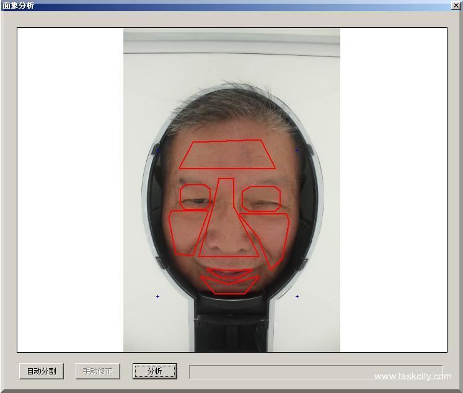463x393 pixels.
Task: Click the 面象分析 title bar text
Action: pos(19,6)
